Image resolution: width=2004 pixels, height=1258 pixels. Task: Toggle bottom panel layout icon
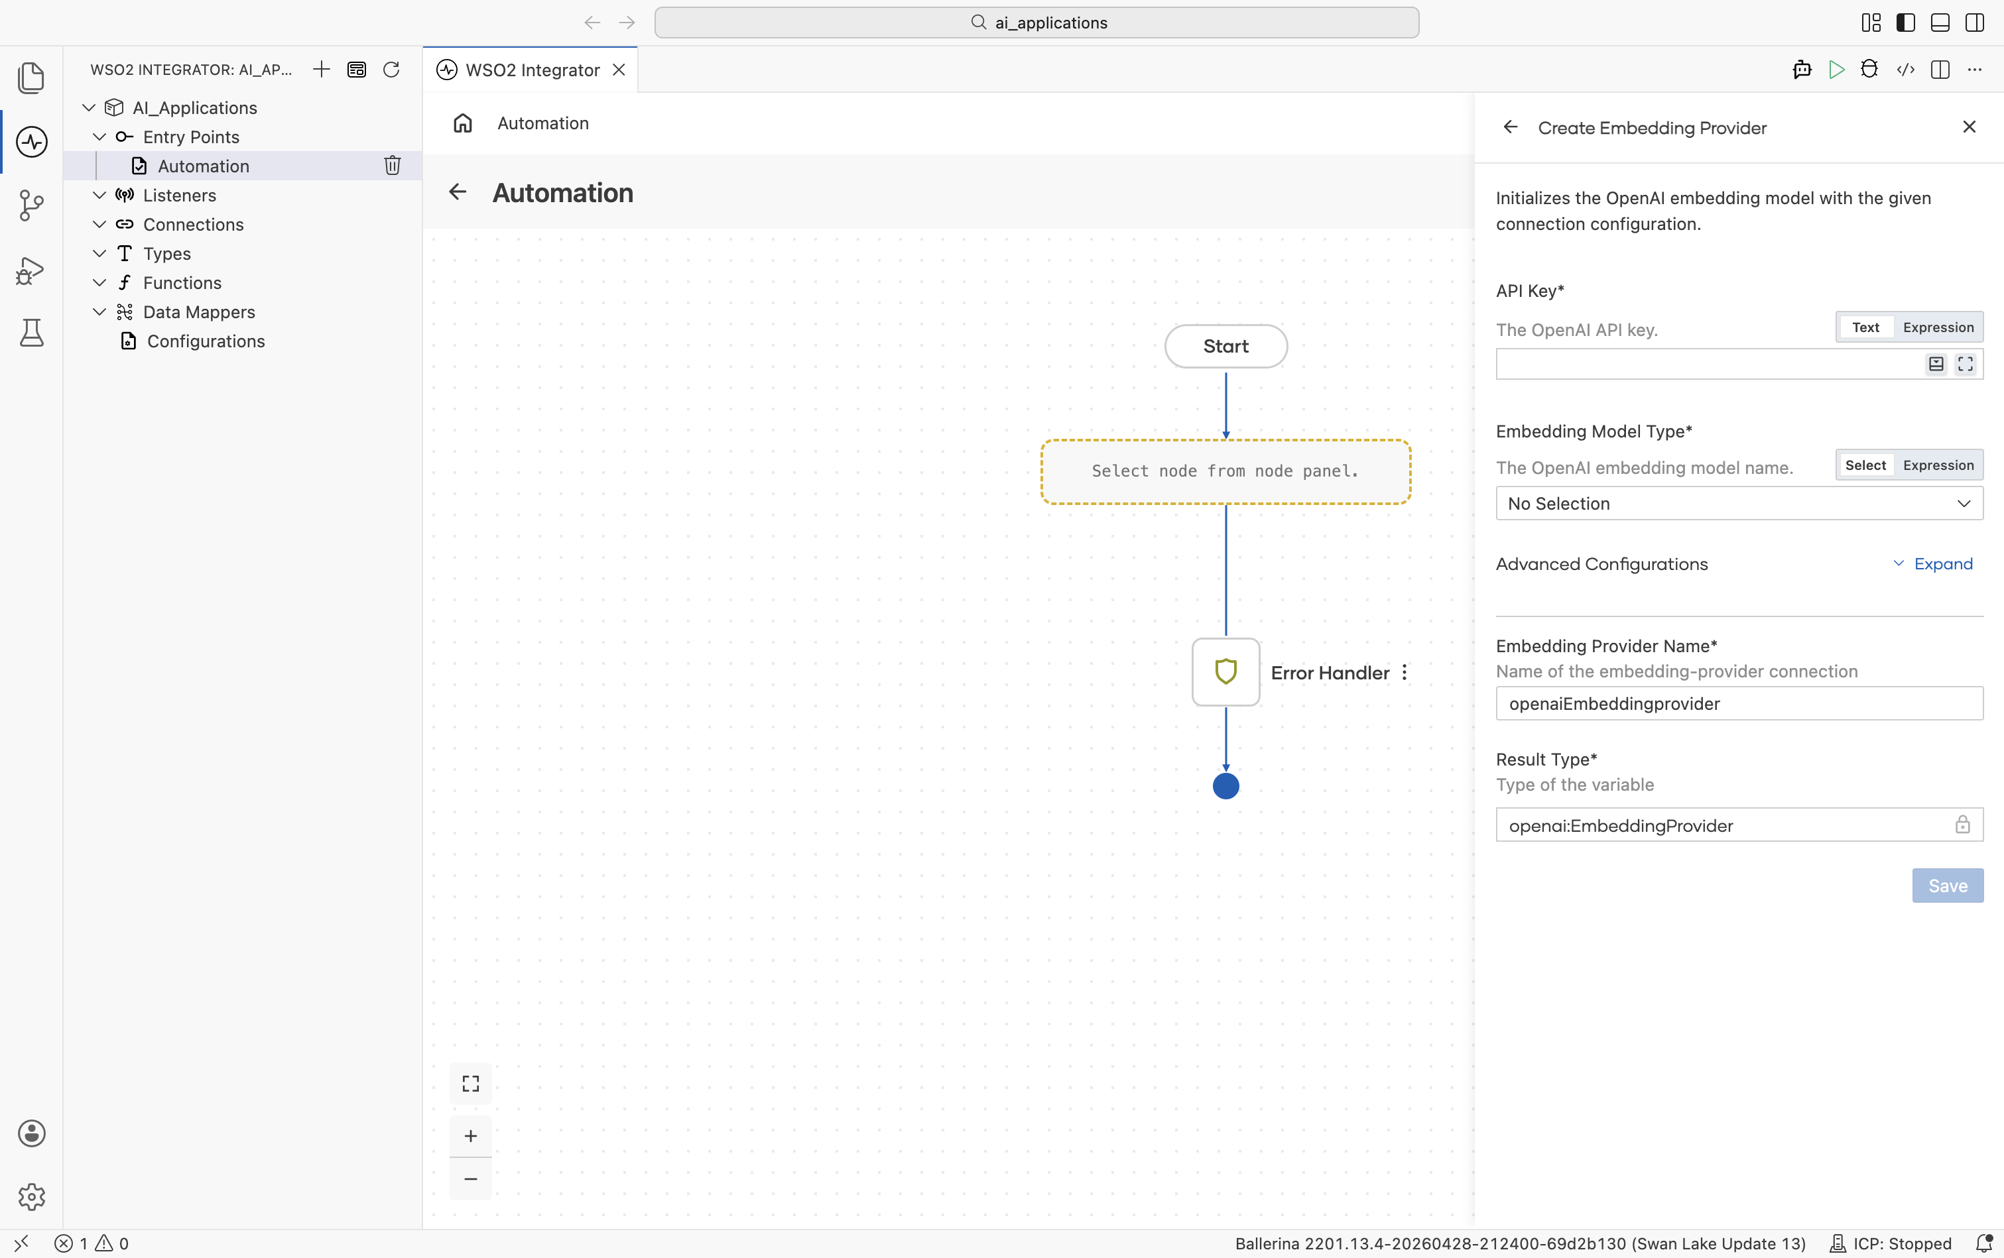point(1939,23)
